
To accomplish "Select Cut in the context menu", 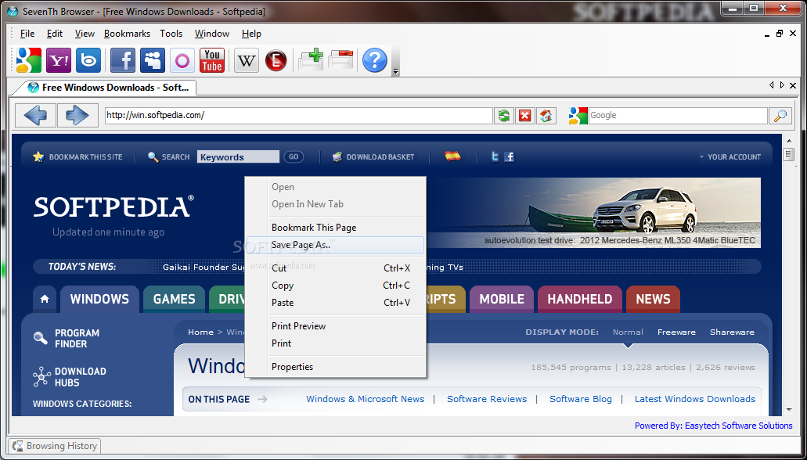I will [335, 268].
